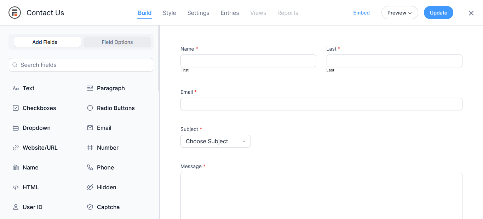Insert a Radio Buttons field
The height and width of the screenshot is (219, 483).
[x=115, y=108]
